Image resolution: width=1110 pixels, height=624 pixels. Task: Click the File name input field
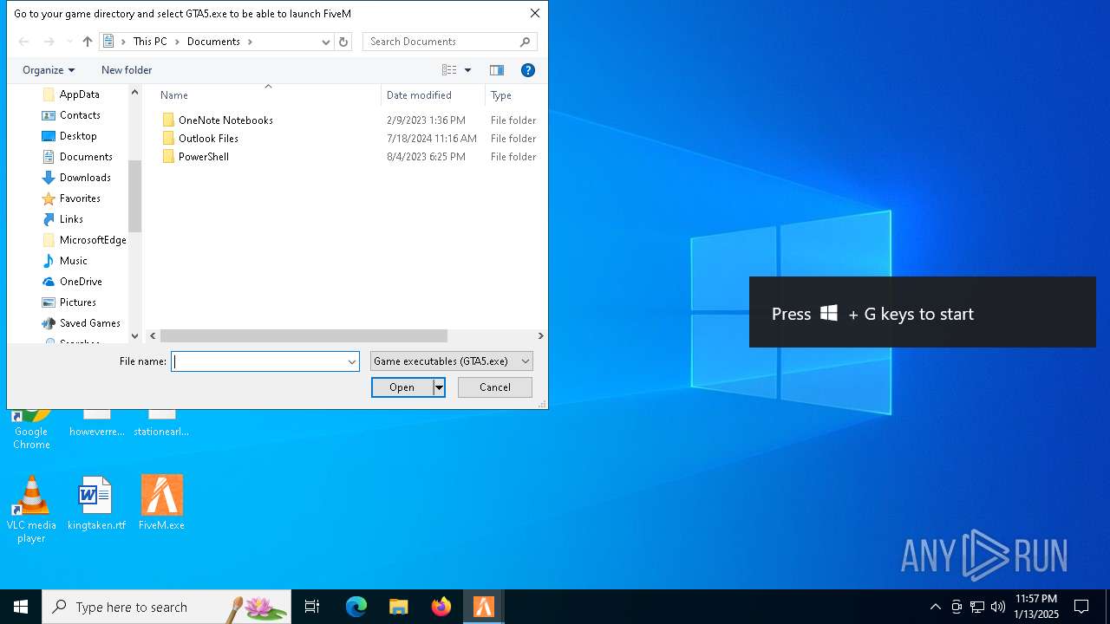click(258, 361)
